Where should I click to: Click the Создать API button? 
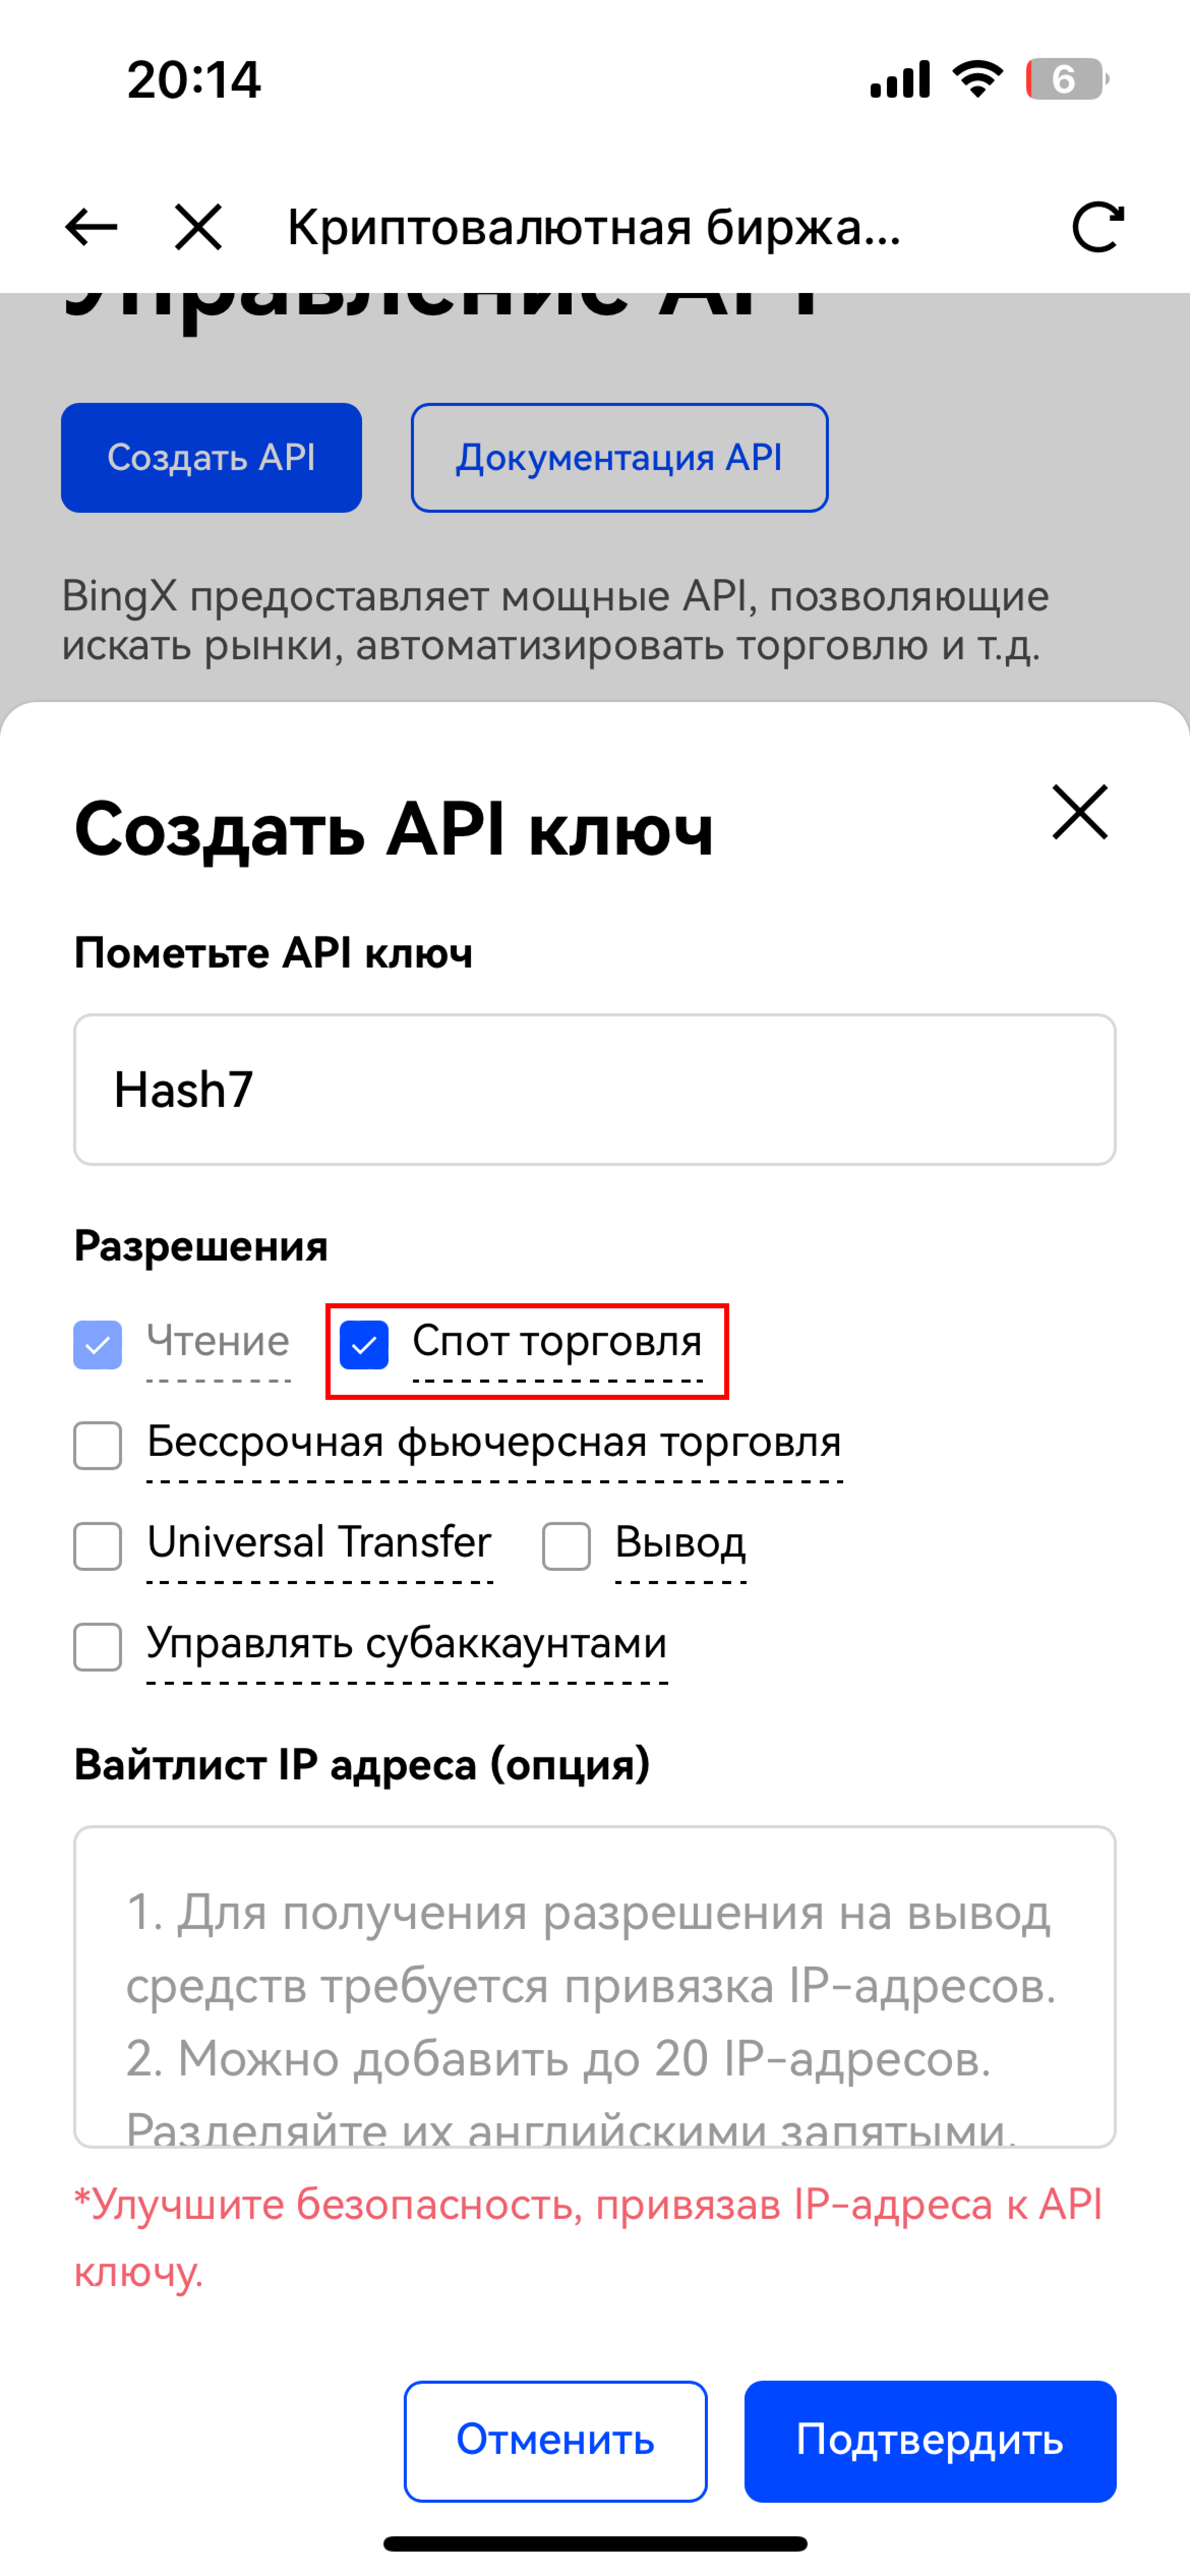coord(211,458)
